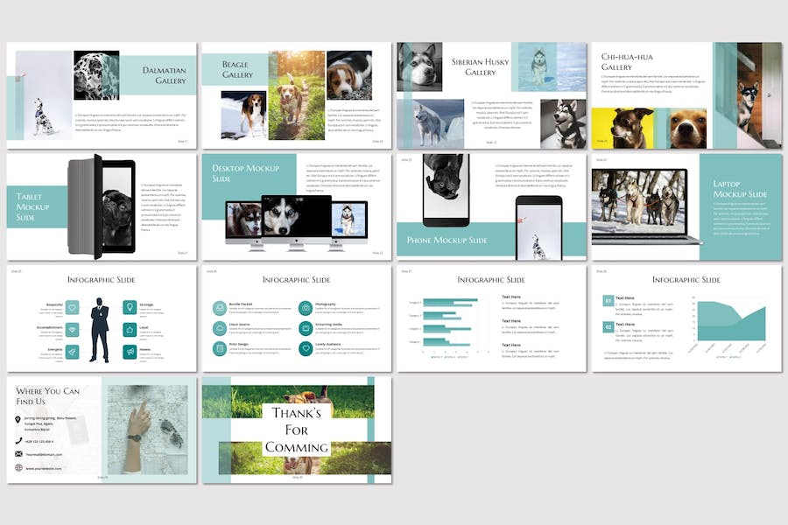Viewport: 788px width, 525px height.
Task: Click the megaphone icon beside Honest
Action: [x=130, y=352]
